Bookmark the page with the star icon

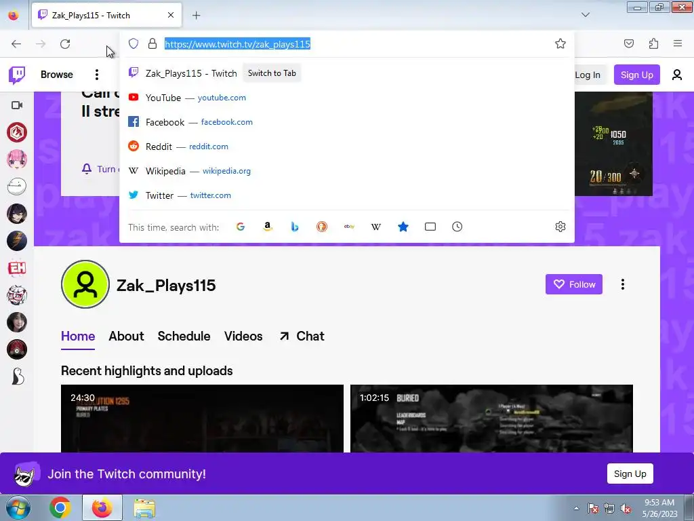point(560,43)
